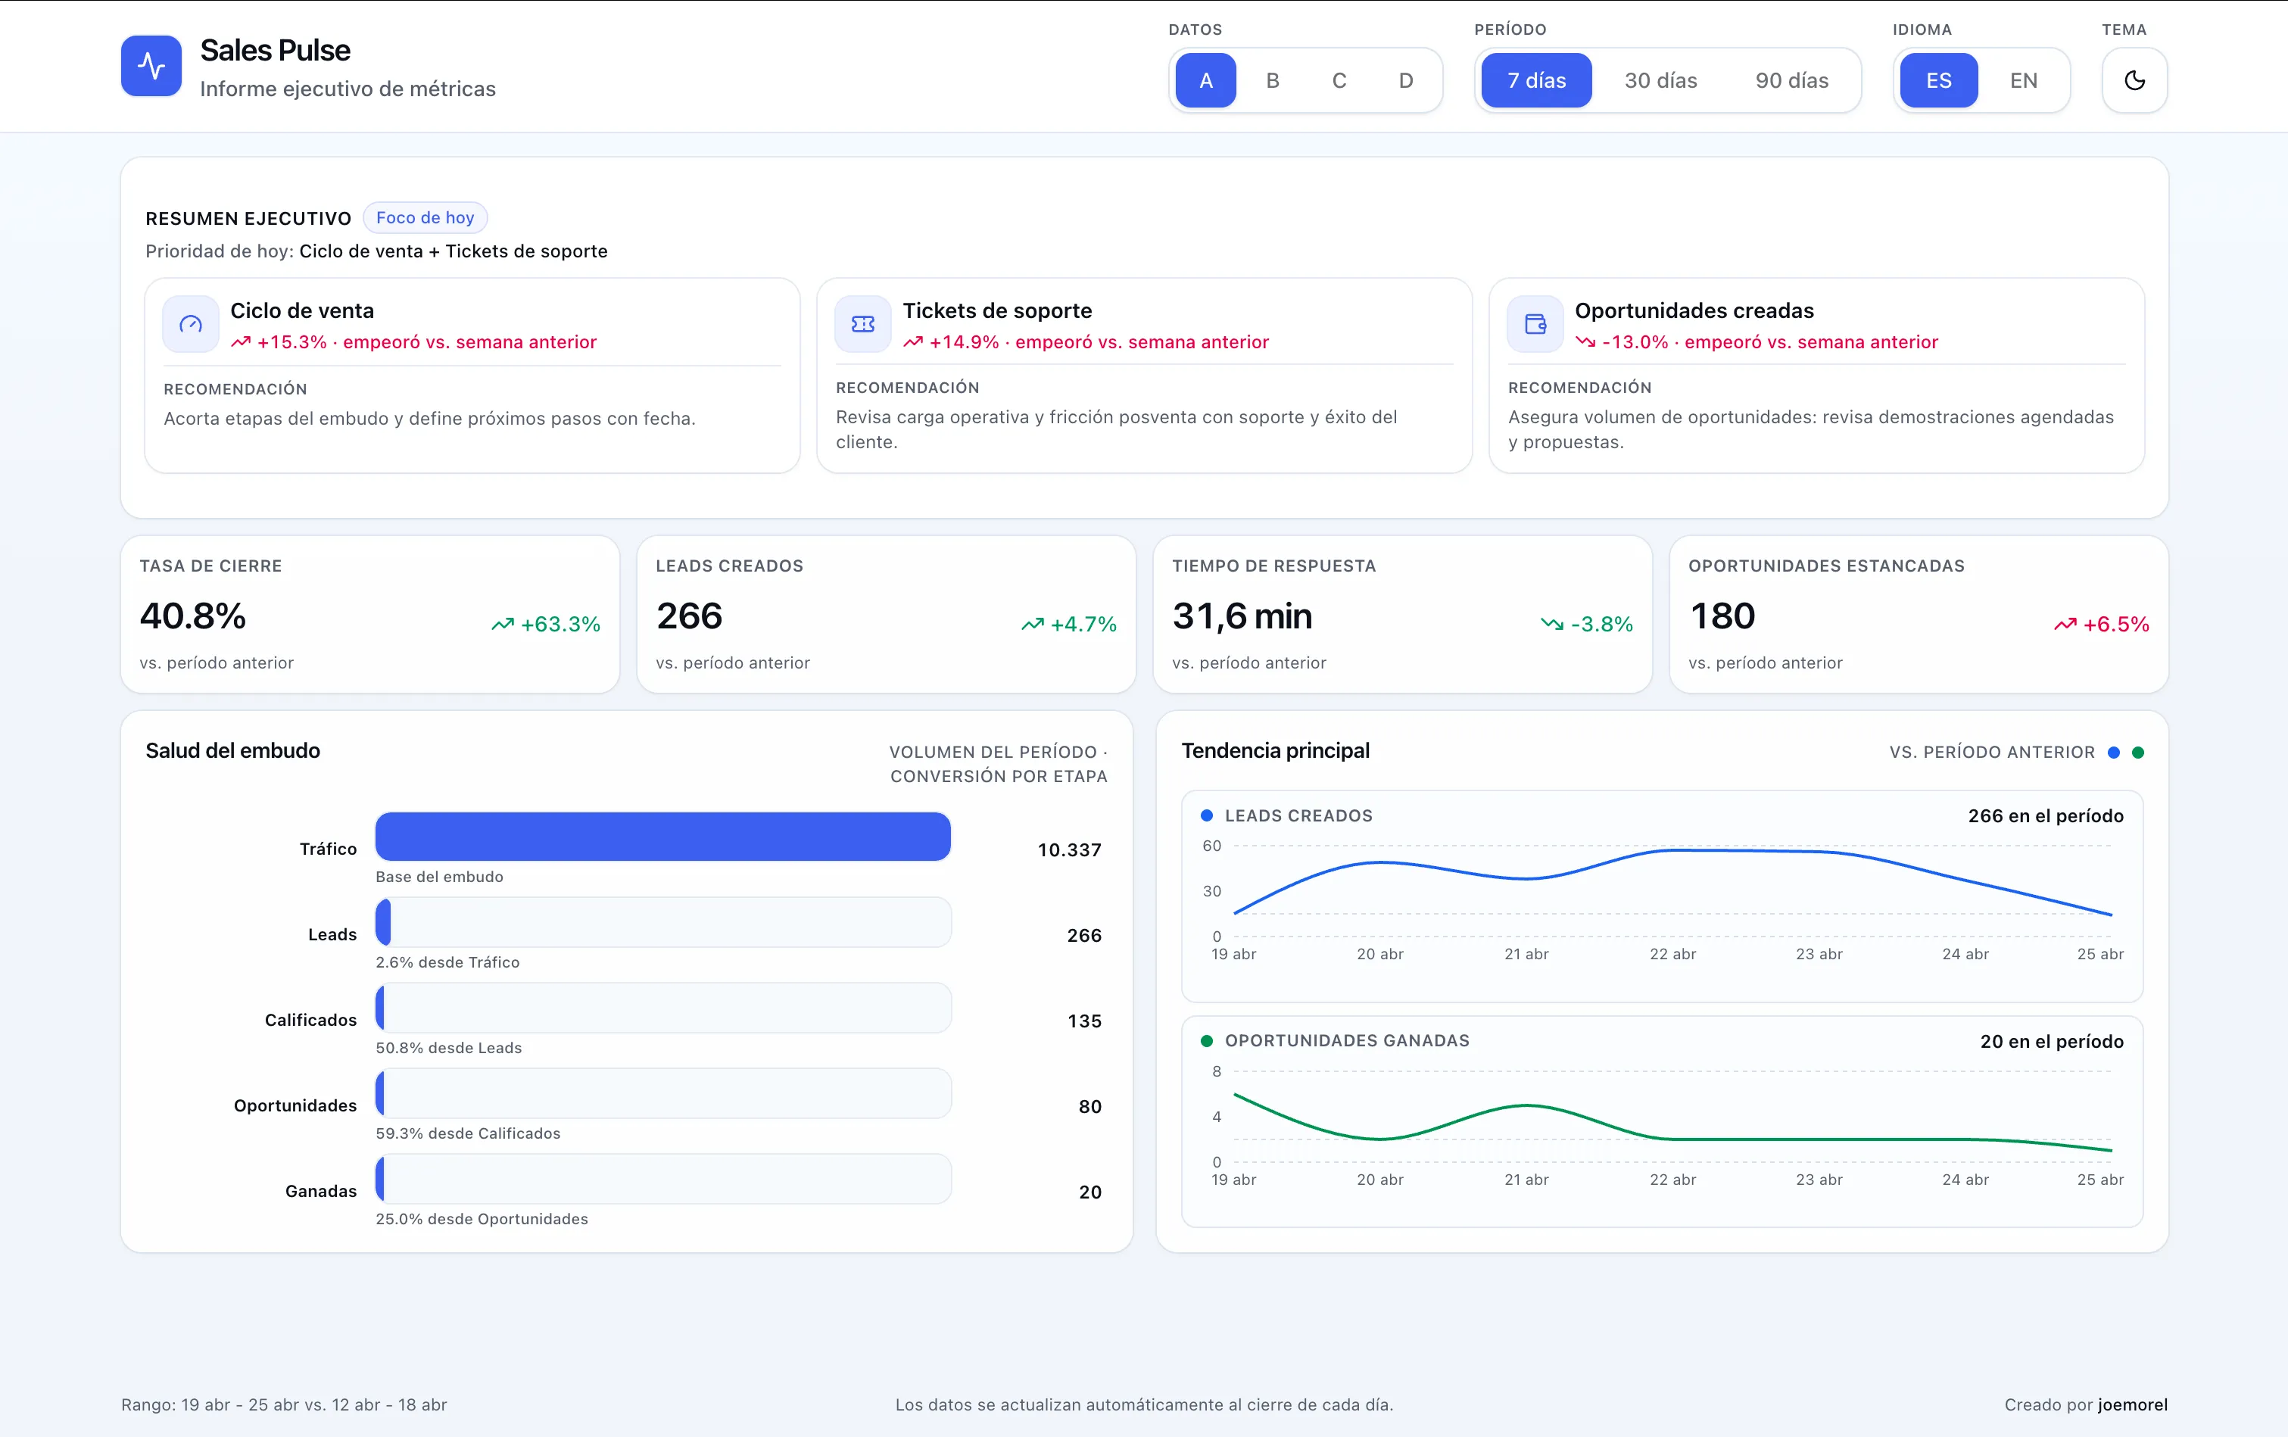Click the trend-up arrow beside +14.9%

[x=913, y=342]
